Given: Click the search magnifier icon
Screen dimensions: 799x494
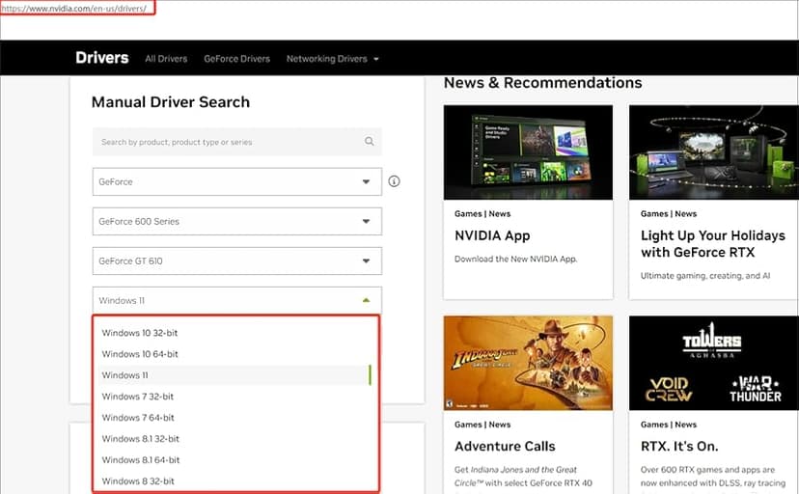Looking at the screenshot, I should (369, 142).
